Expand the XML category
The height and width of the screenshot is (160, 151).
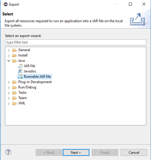[x=9, y=104]
